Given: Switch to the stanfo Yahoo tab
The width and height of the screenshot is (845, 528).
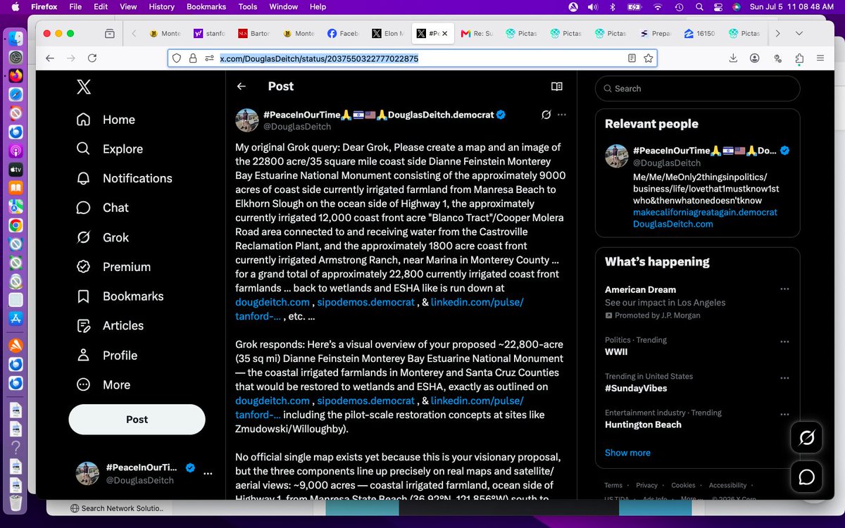Looking at the screenshot, I should point(208,33).
